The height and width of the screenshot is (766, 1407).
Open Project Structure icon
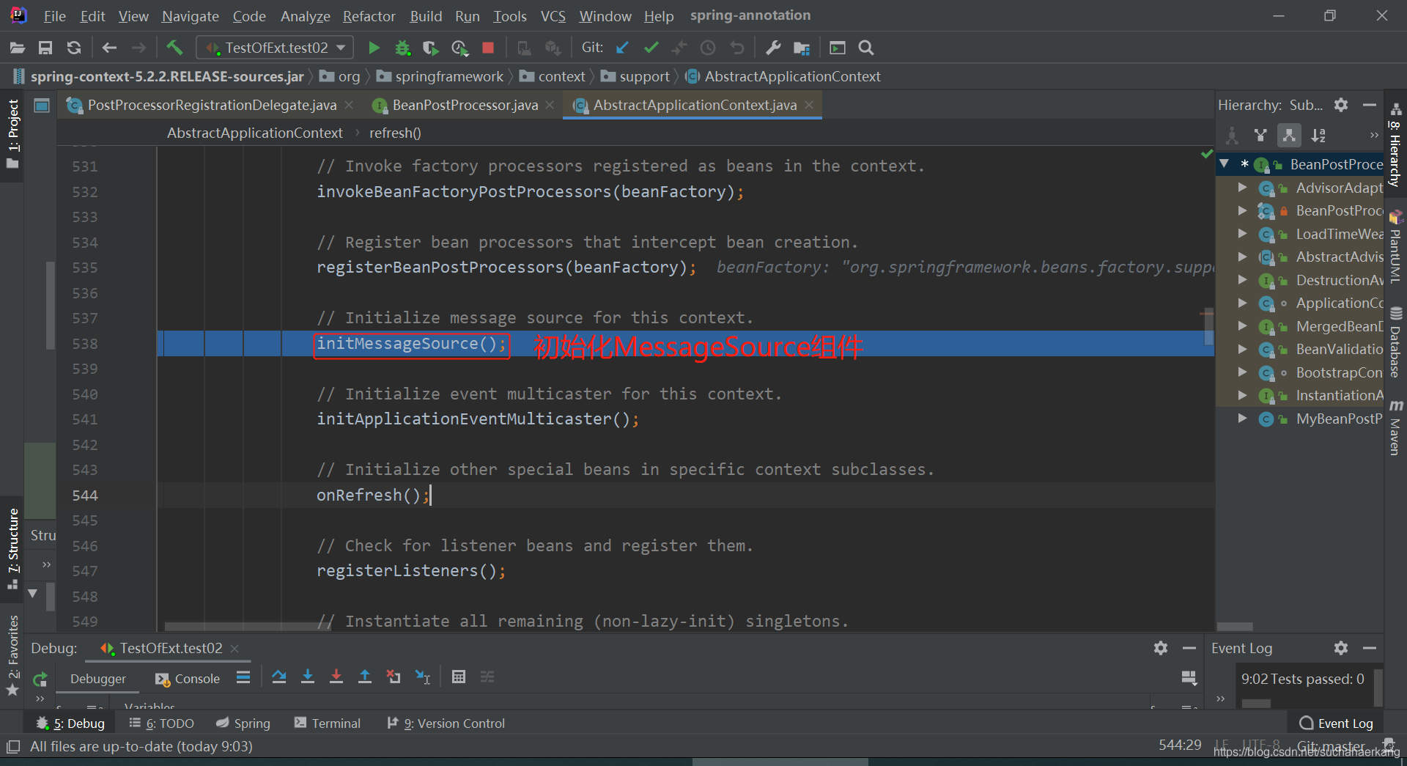[x=802, y=48]
